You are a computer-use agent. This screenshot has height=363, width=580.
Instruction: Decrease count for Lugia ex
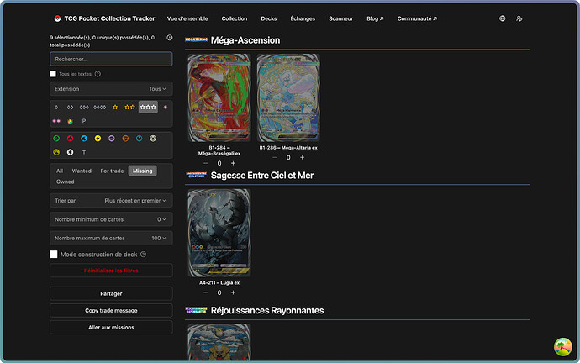tap(206, 292)
